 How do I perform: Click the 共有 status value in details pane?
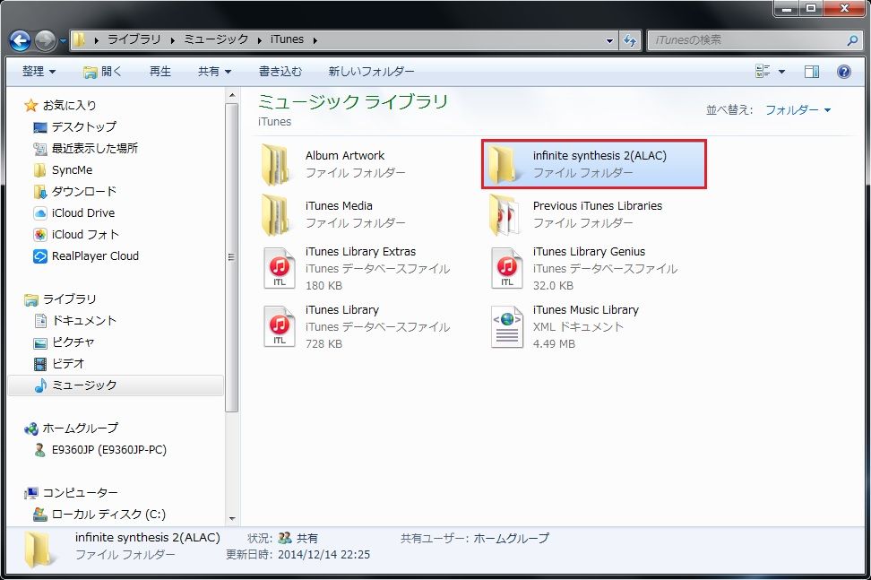[306, 539]
